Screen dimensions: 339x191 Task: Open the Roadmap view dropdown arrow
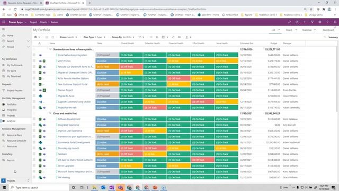pos(315,30)
